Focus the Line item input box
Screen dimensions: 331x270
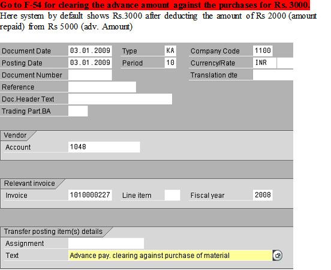click(x=172, y=195)
